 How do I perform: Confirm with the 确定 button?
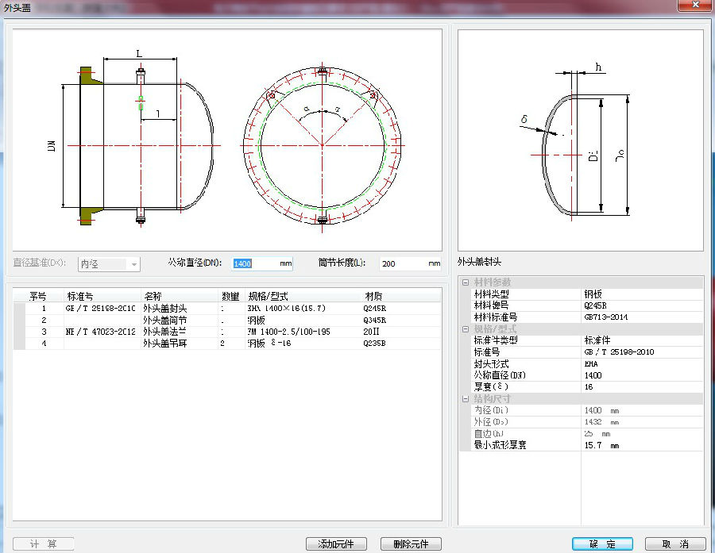(602, 544)
